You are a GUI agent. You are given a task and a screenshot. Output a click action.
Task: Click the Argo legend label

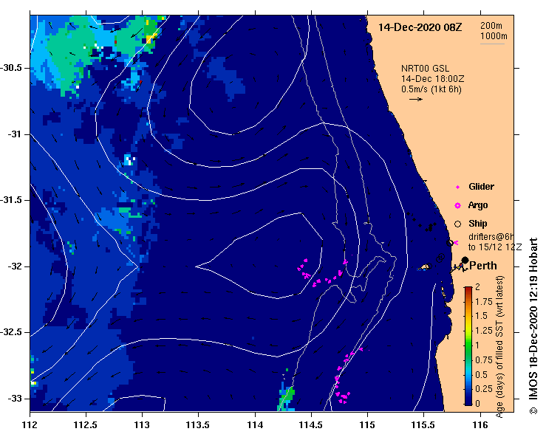(x=478, y=205)
